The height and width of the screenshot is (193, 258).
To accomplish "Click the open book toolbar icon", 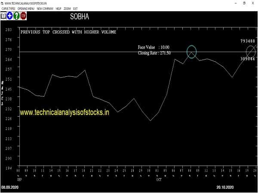I will (3, 16).
